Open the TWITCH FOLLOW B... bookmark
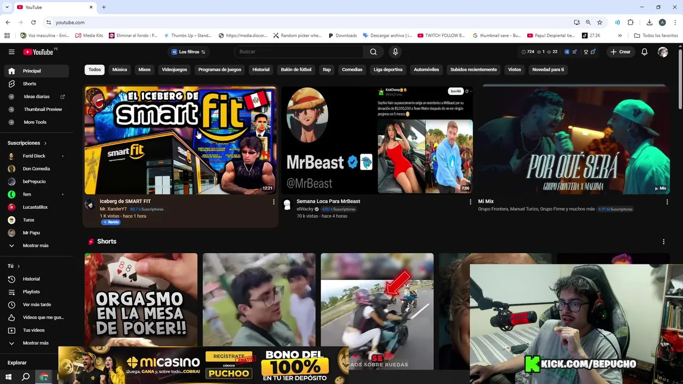Viewport: 683px width, 384px height. (x=441, y=36)
